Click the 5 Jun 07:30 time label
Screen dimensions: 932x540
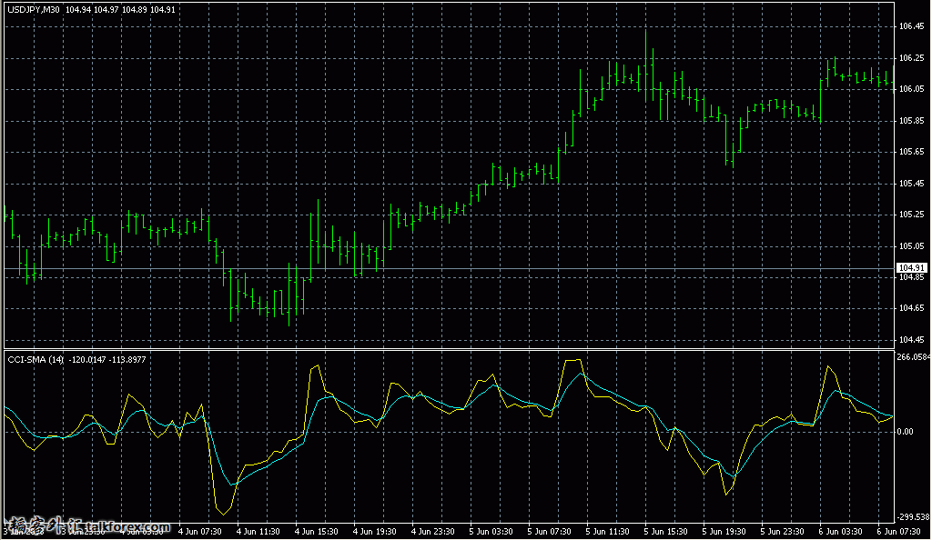pos(549,532)
